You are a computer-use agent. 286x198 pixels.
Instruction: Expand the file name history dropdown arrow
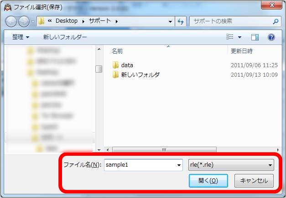179,165
